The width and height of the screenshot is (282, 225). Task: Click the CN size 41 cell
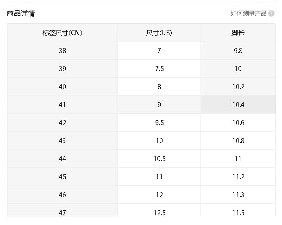pyautogui.click(x=63, y=105)
